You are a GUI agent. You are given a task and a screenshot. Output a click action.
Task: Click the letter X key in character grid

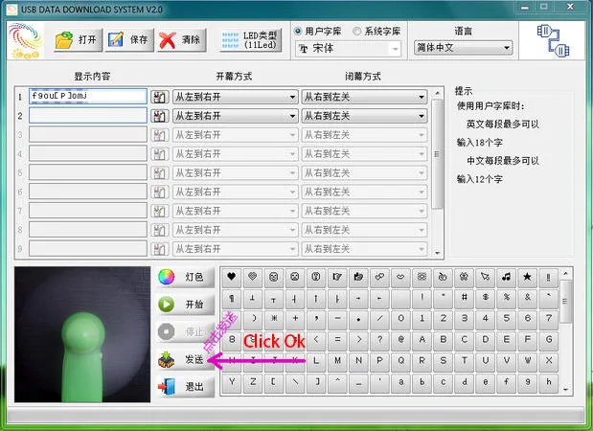(x=548, y=361)
